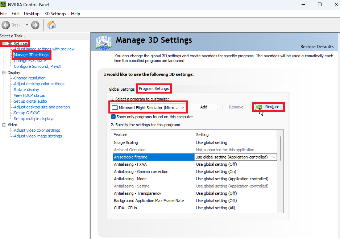
Task: Open Adjust video color settings
Action: [37, 130]
